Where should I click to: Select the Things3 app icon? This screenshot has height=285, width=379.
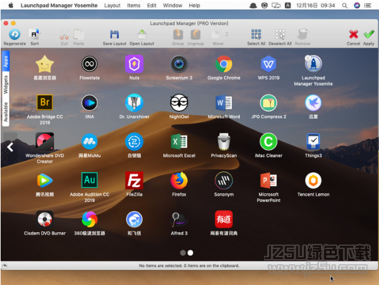313,142
